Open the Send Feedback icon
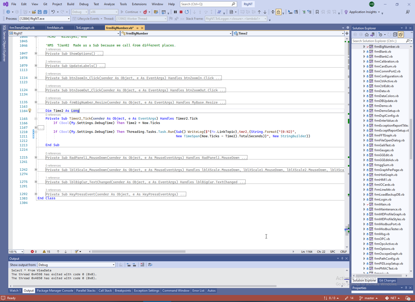The image size is (415, 302). 408,12
